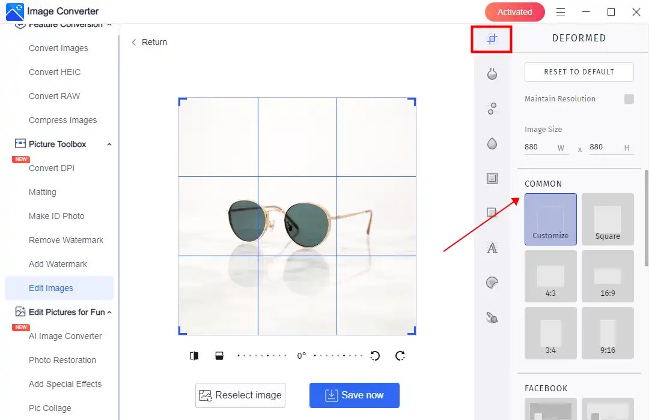The height and width of the screenshot is (420, 649).
Task: Select the Crop tool in the sidebar
Action: point(492,38)
